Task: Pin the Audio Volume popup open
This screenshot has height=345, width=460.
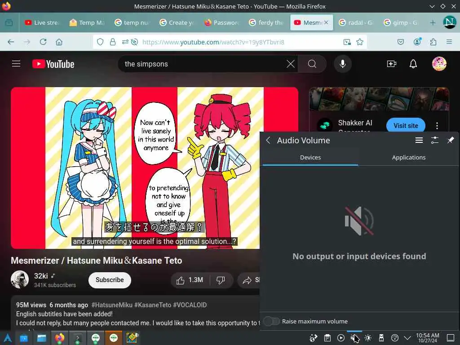Action: coord(450,141)
